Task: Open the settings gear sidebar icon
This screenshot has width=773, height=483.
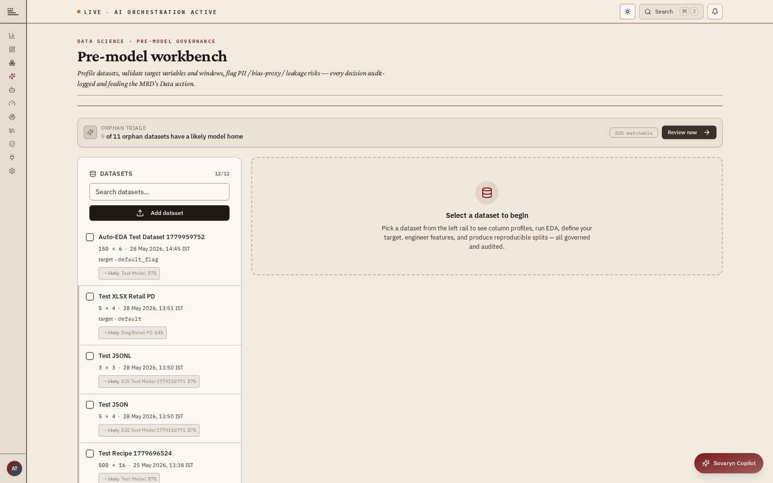Action: (x=12, y=171)
